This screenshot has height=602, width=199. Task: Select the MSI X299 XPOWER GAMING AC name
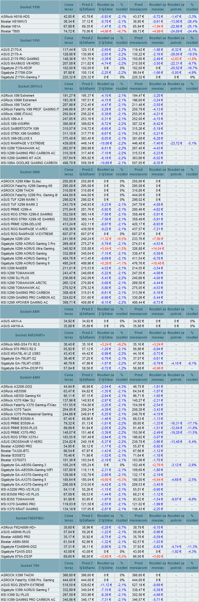click(x=24, y=302)
